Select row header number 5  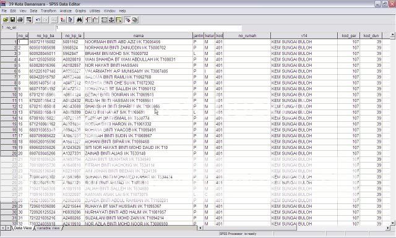(9, 66)
